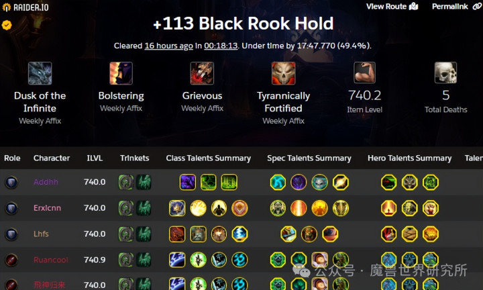483x290 pixels.
Task: Copy the Permalink in the header
Action: coord(457,7)
